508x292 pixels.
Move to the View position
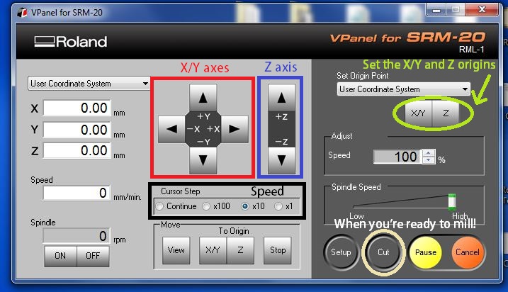tap(176, 250)
